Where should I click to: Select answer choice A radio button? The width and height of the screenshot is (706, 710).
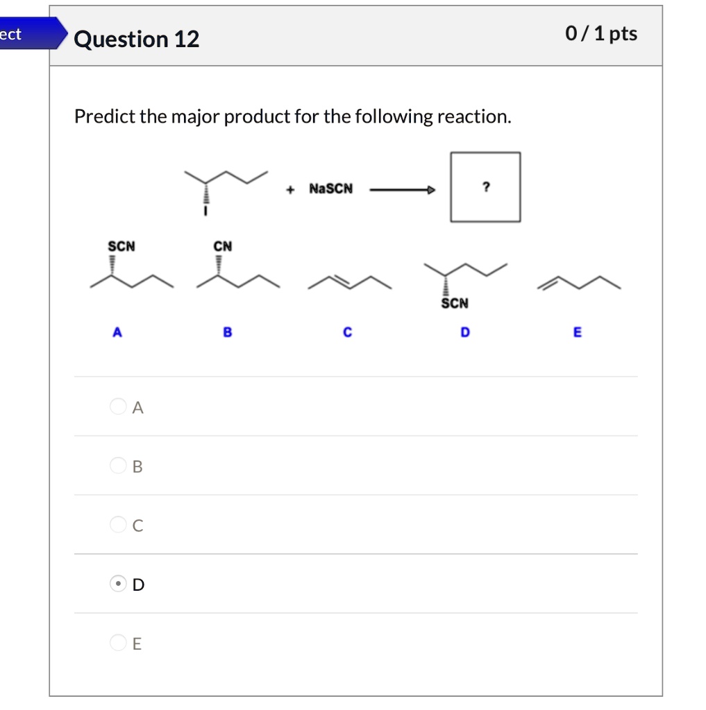coord(117,406)
